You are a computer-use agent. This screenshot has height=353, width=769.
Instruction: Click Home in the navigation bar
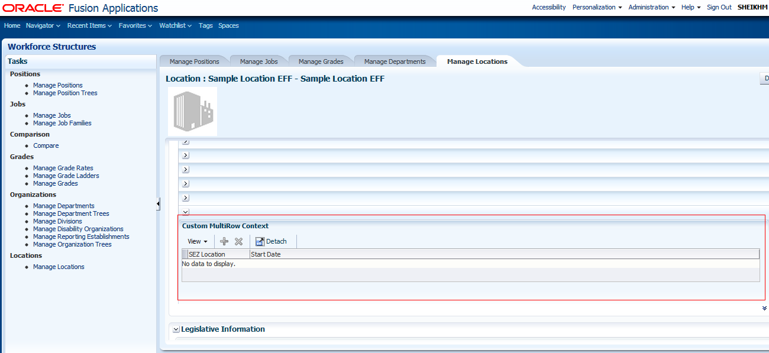point(12,25)
